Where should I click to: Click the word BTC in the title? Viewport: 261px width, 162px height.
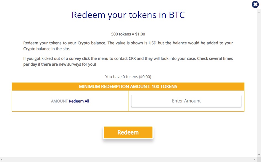click(x=177, y=15)
